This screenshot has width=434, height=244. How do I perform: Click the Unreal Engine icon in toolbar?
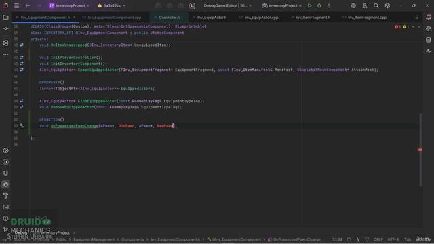(x=192, y=5)
